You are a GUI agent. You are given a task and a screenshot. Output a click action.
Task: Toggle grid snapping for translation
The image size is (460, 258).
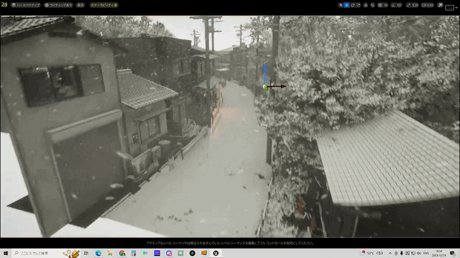(380, 5)
